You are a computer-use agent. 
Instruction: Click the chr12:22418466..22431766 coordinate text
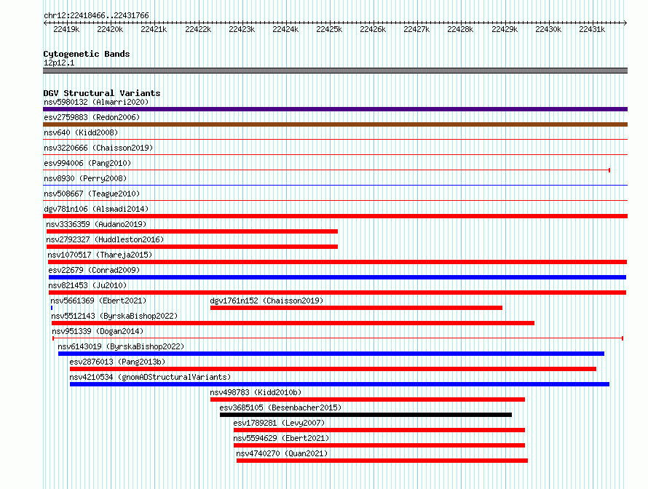click(96, 15)
